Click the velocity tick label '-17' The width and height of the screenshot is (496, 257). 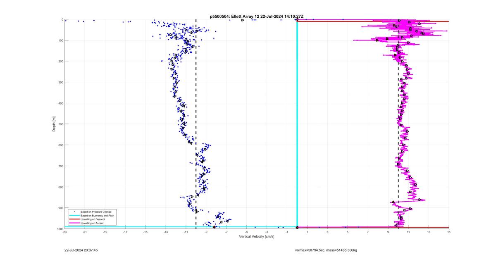125,232
